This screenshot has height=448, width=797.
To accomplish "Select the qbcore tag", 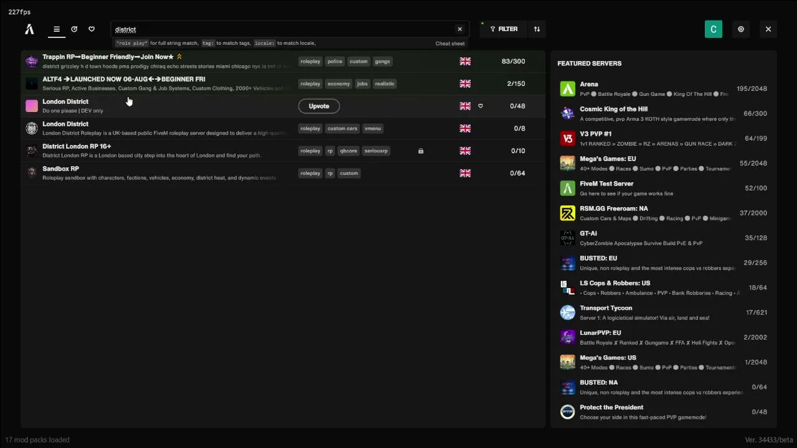I will 349,151.
